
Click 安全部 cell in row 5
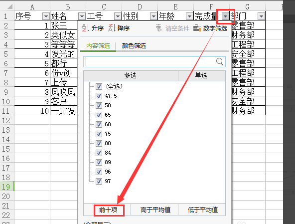pyautogui.click(x=248, y=54)
